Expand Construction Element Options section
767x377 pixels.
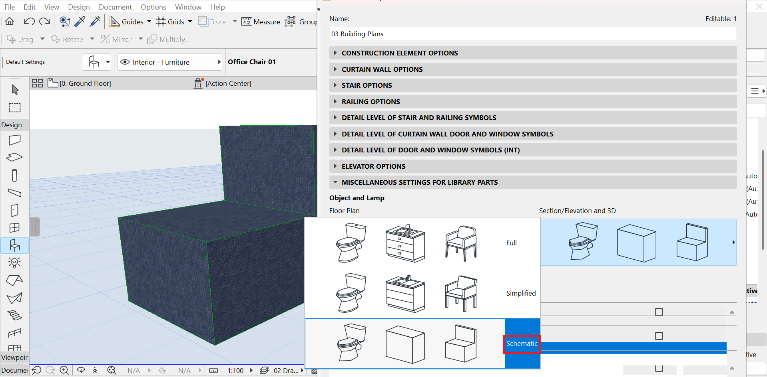(533, 53)
